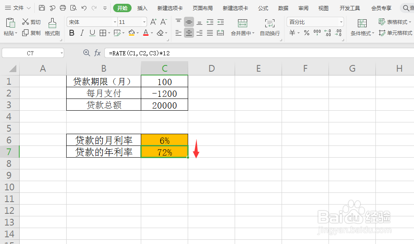Redo the last action
Image resolution: width=414 pixels, height=244 pixels.
pos(94,8)
